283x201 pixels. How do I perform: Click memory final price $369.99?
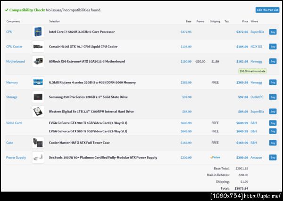click(x=242, y=82)
